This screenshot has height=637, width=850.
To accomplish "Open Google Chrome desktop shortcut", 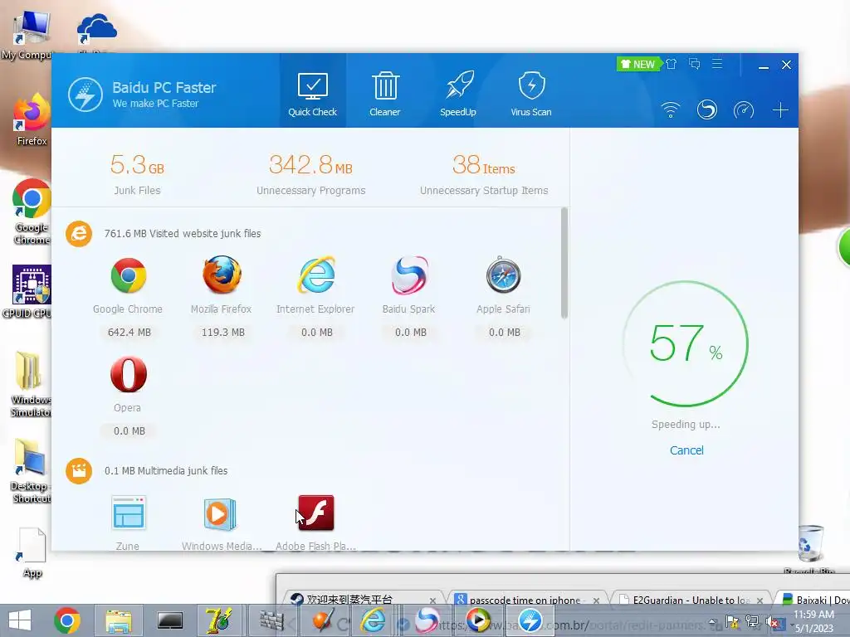I will point(32,212).
